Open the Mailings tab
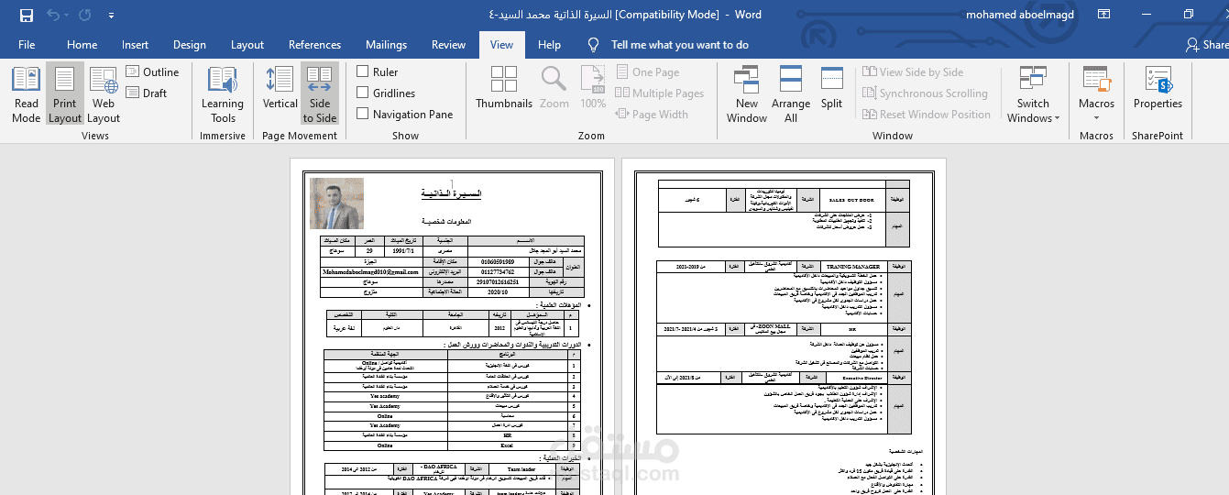The image size is (1229, 495). click(386, 45)
